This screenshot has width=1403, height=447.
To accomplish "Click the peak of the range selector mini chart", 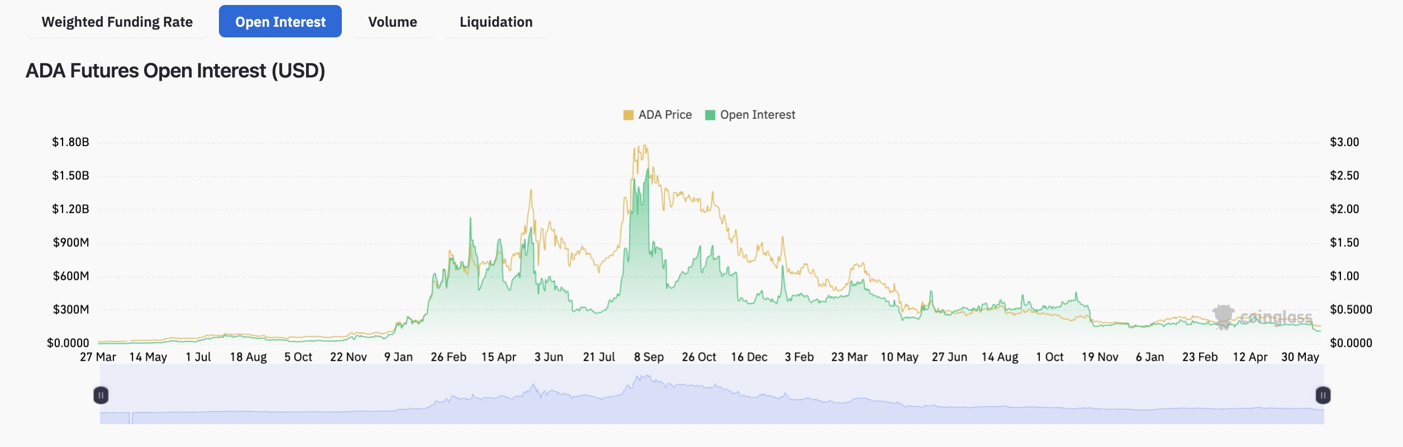I will click(x=644, y=377).
